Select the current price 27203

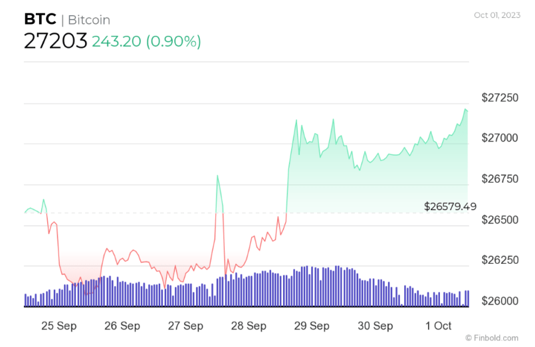[55, 41]
